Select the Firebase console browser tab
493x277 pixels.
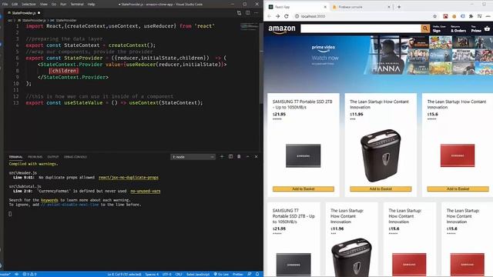(361, 7)
